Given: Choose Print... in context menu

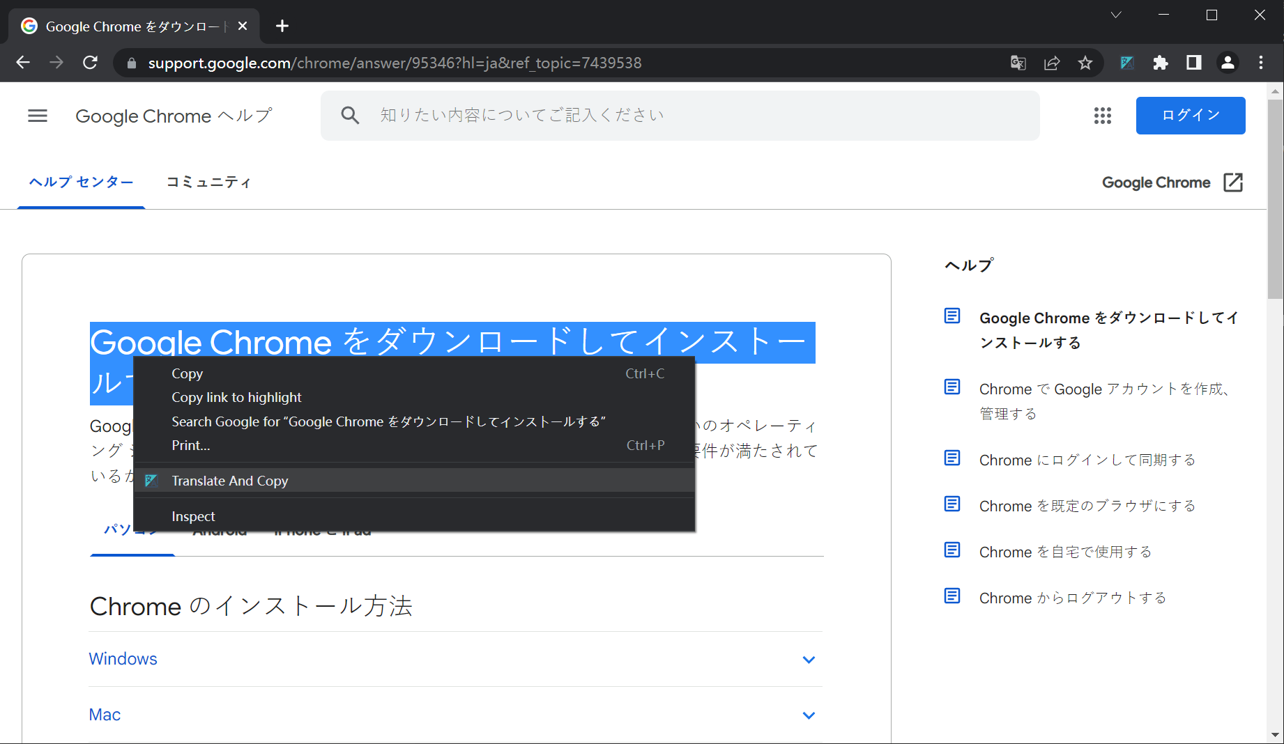Looking at the screenshot, I should click(414, 445).
